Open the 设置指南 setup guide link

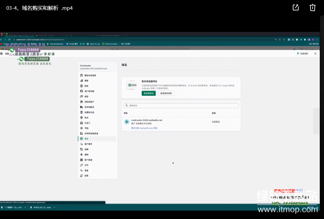[303, 54]
